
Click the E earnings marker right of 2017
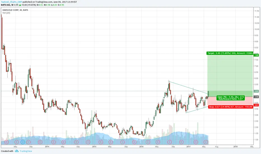196,142
